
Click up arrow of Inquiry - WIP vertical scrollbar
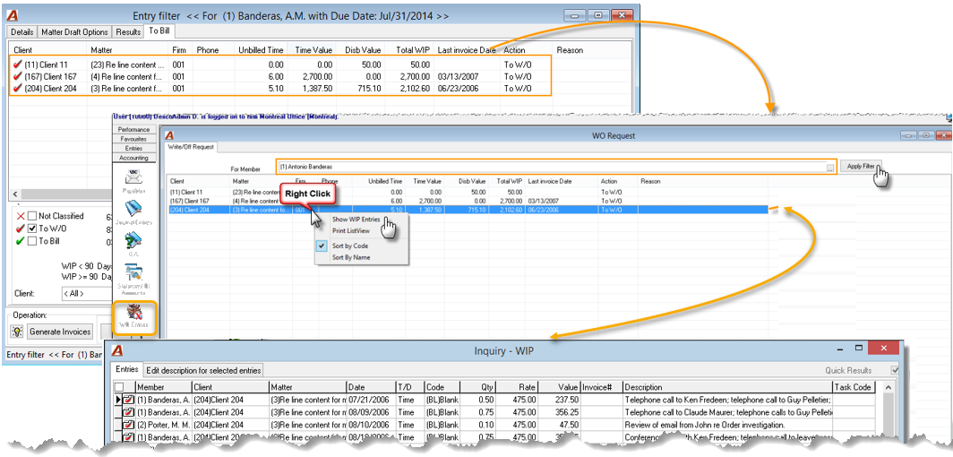pos(888,388)
